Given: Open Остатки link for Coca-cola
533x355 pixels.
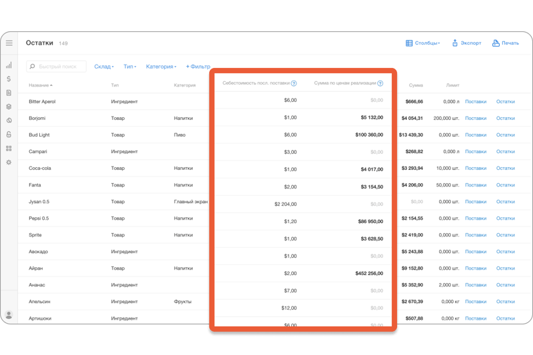Looking at the screenshot, I should click(x=506, y=168).
